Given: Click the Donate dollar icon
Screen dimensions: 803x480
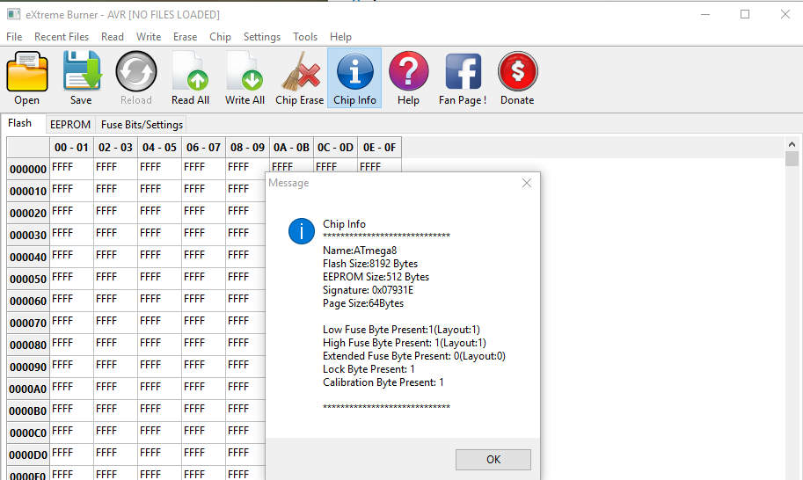Looking at the screenshot, I should pyautogui.click(x=517, y=71).
